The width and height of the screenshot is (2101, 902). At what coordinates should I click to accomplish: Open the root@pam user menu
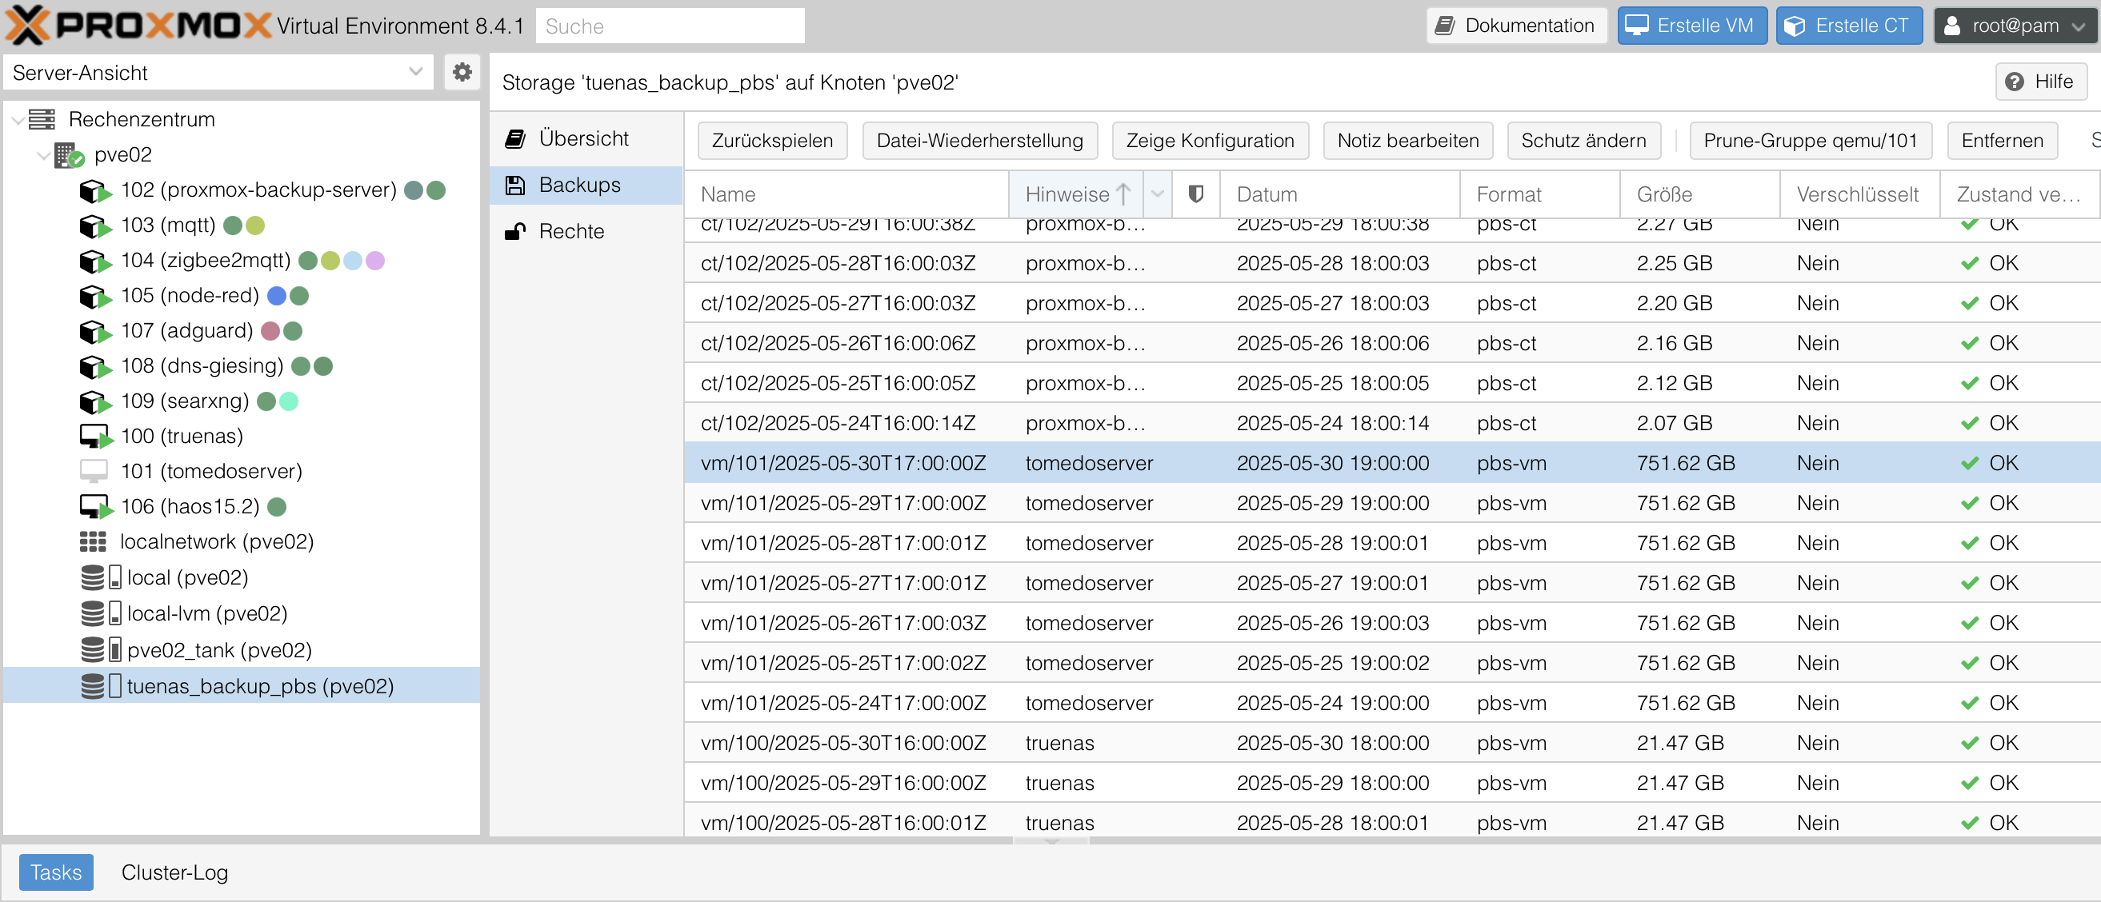(x=2014, y=26)
